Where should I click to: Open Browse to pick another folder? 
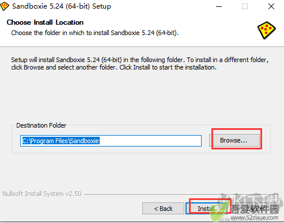234,140
